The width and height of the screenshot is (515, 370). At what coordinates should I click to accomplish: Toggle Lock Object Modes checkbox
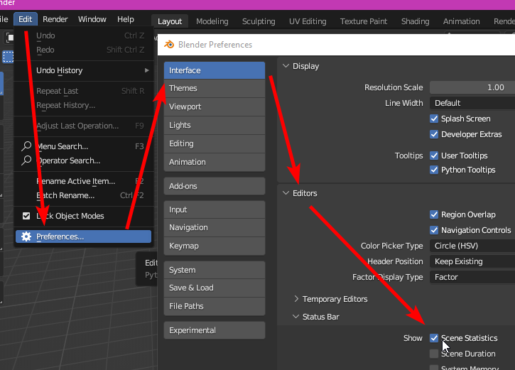(x=26, y=216)
